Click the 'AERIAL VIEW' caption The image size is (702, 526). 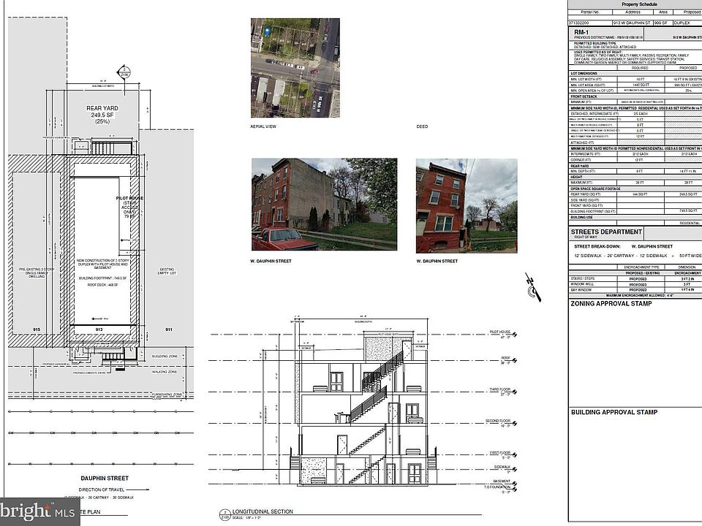click(263, 126)
